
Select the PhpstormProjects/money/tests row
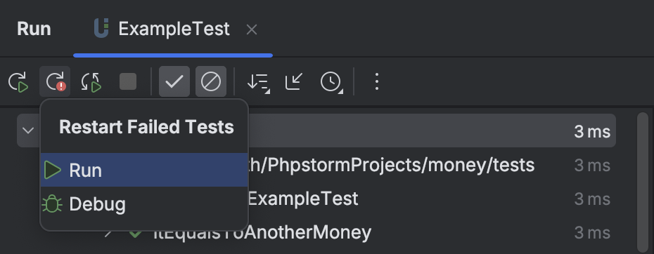(392, 166)
